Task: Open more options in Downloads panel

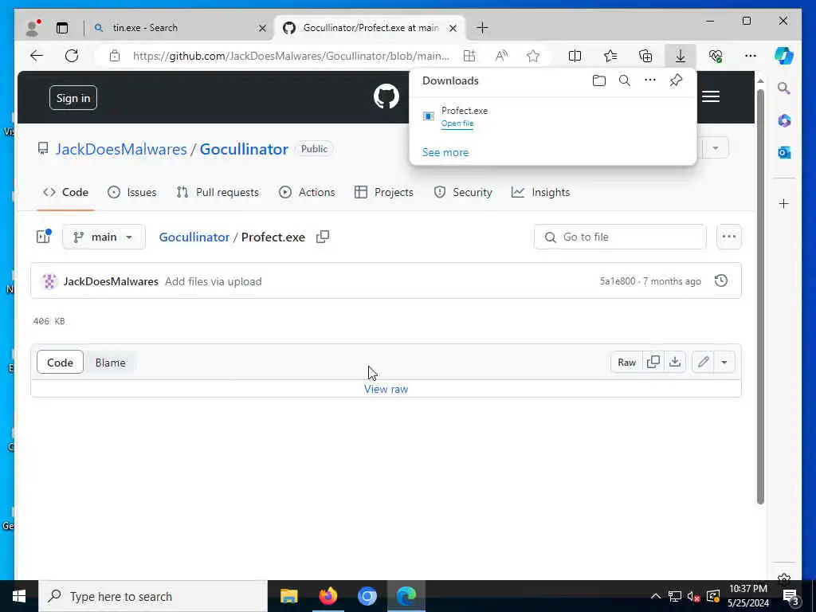Action: (650, 80)
